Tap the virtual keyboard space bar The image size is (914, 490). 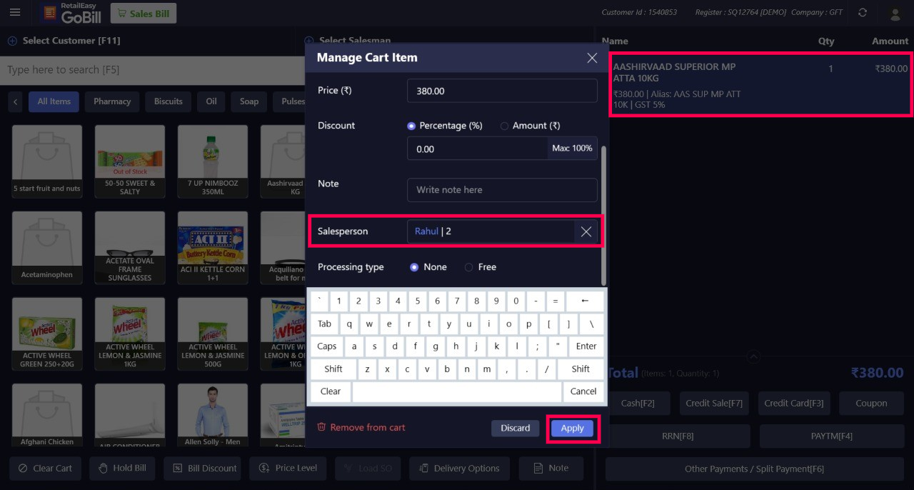457,391
